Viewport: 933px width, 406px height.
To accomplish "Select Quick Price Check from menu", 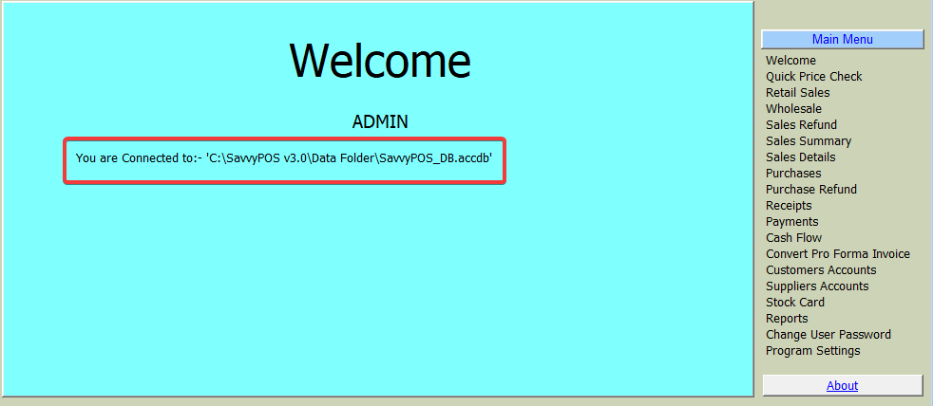I will point(813,77).
